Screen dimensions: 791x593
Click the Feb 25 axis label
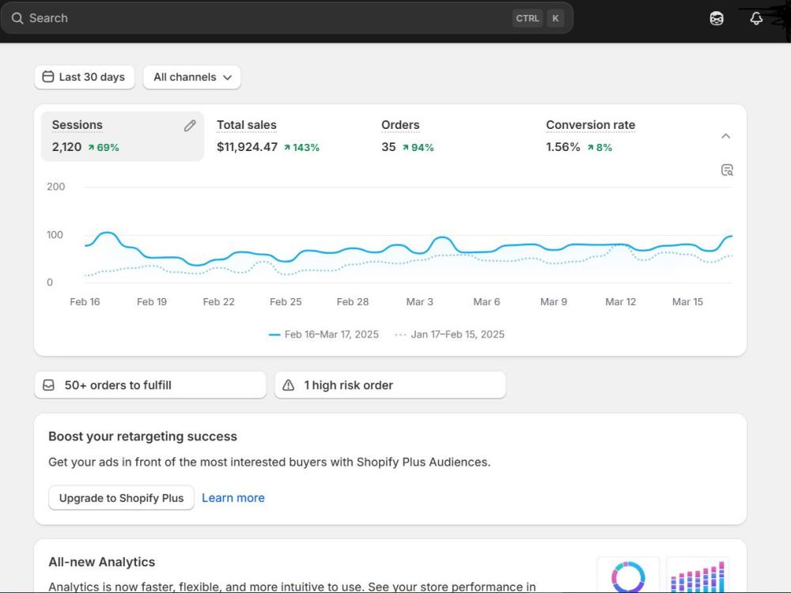coord(286,301)
